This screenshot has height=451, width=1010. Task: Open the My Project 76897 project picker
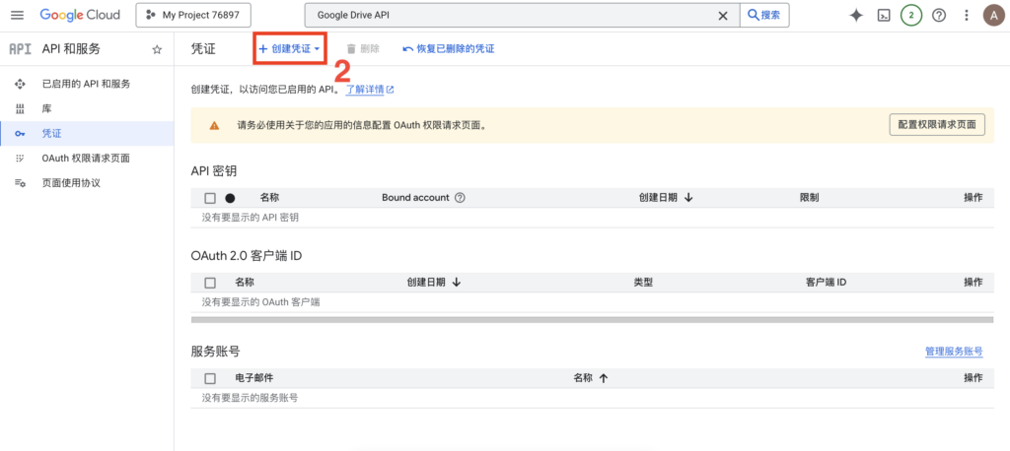pos(193,15)
